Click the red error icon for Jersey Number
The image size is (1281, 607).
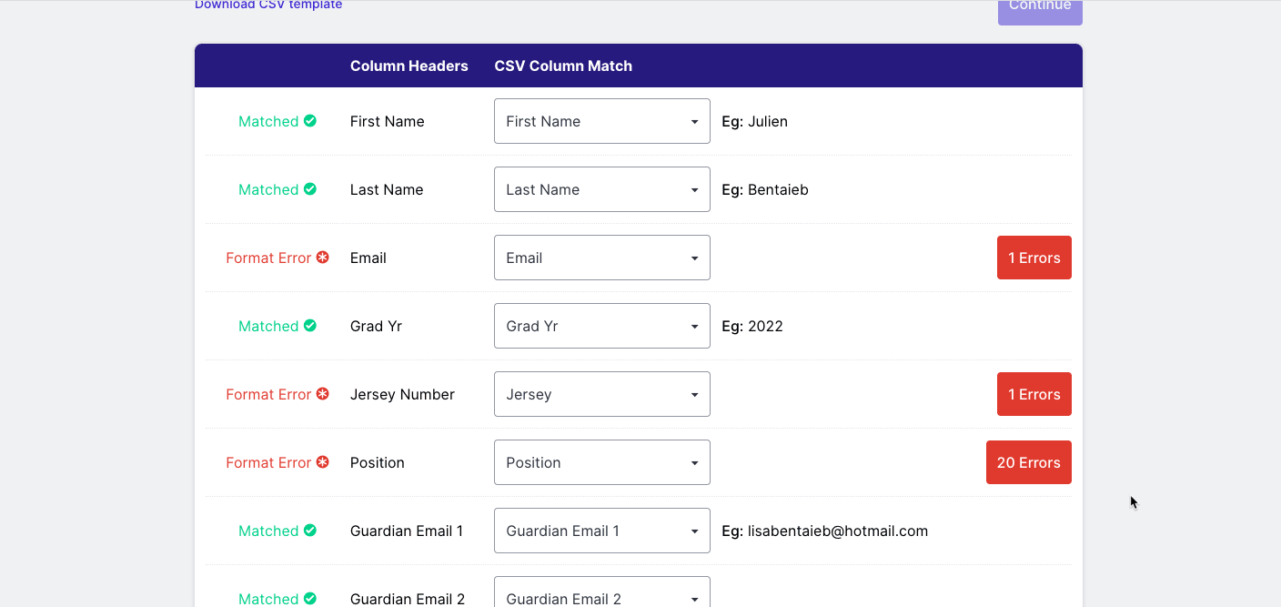(323, 394)
